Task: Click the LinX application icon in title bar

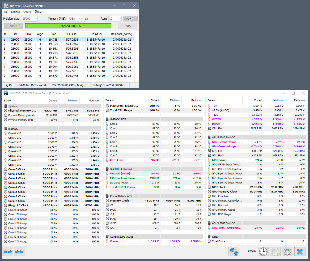Action: tap(6, 6)
